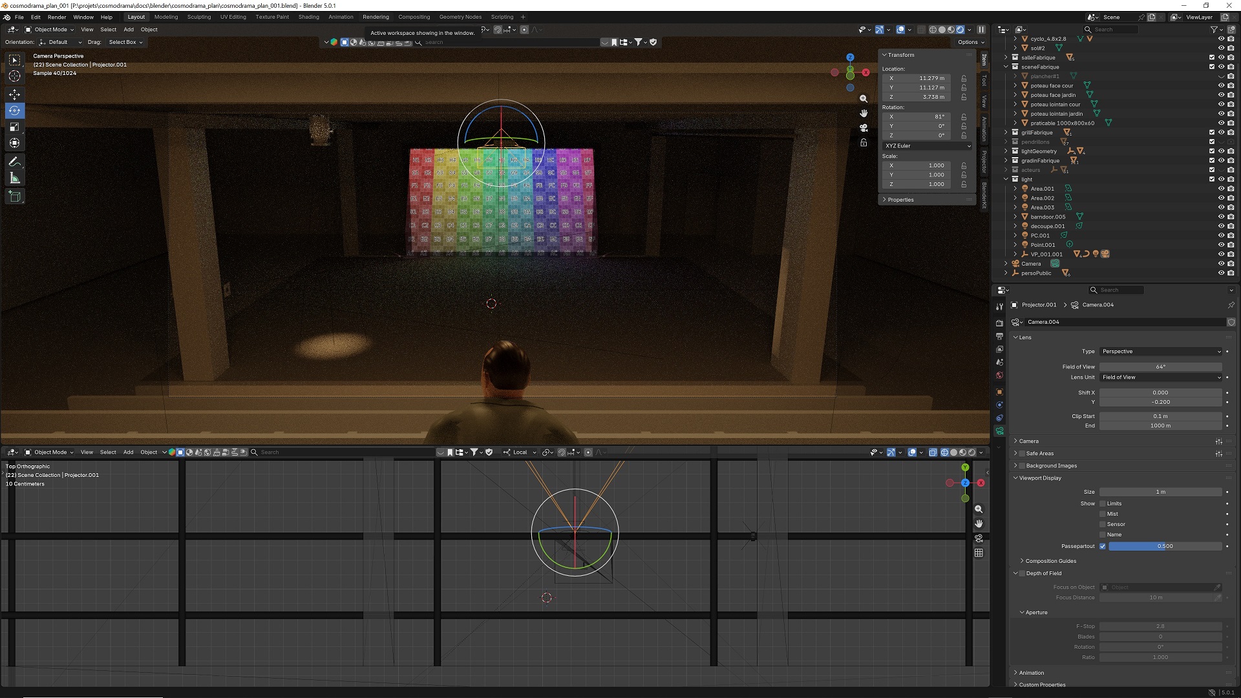Viewport: 1241px width, 698px height.
Task: Click the Options button in the viewport header
Action: tap(971, 42)
